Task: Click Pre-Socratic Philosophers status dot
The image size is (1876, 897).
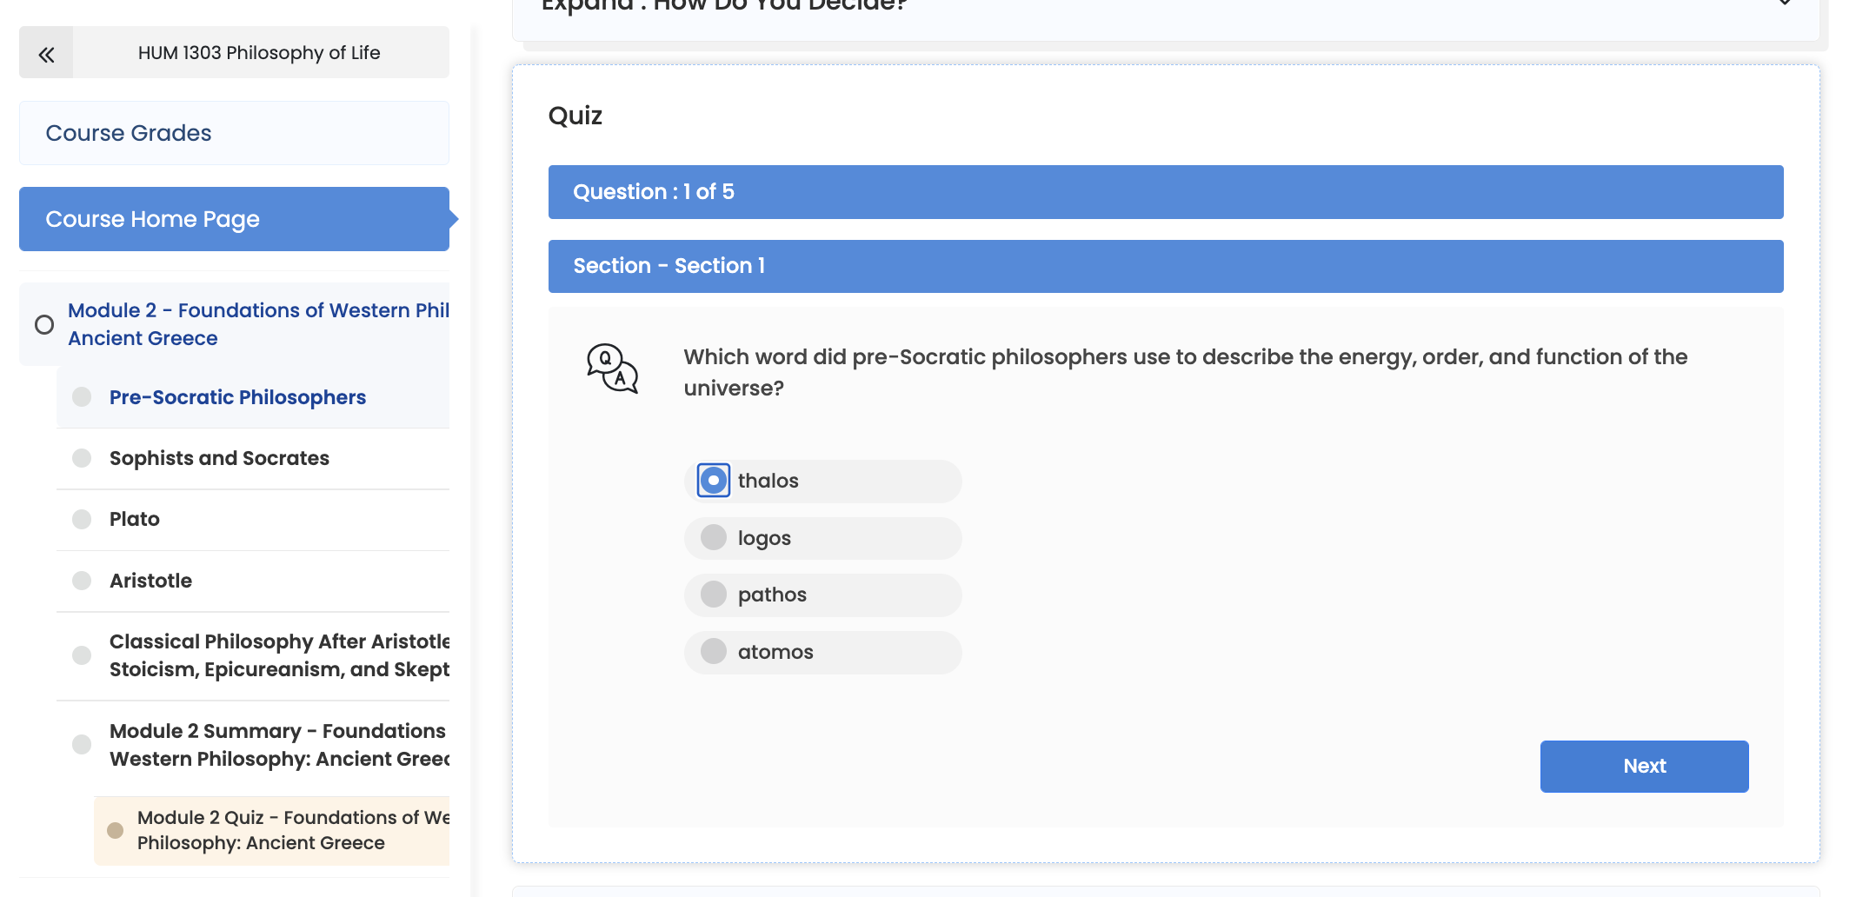Action: click(82, 397)
